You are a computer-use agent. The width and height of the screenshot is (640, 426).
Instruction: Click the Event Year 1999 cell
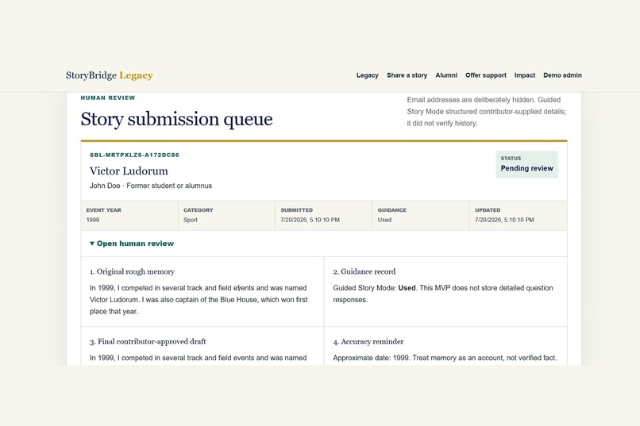[129, 215]
